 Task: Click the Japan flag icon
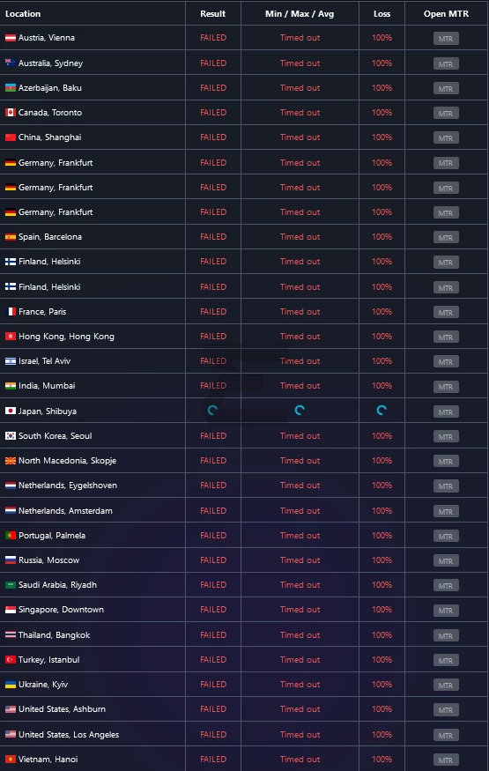(11, 411)
